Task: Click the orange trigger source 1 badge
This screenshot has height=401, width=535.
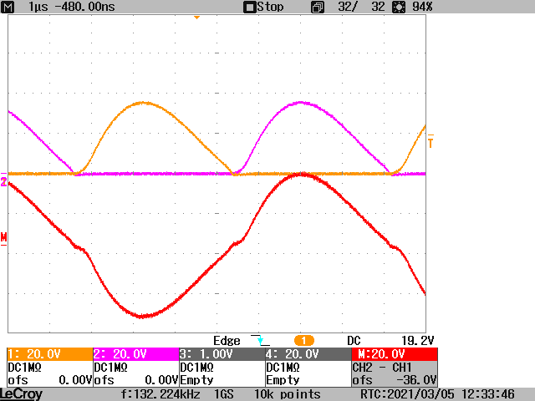Action: [303, 340]
